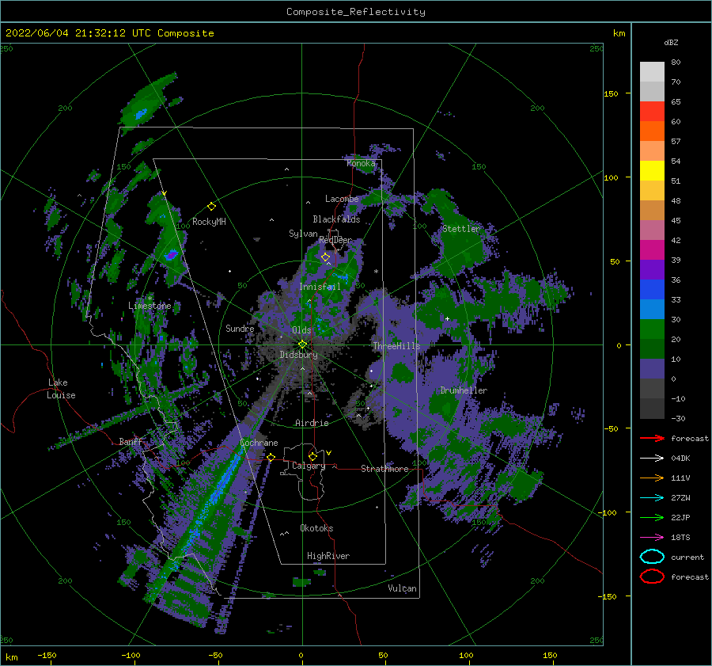The width and height of the screenshot is (712, 666).
Task: Click the Okotoks city label
Action: point(316,528)
